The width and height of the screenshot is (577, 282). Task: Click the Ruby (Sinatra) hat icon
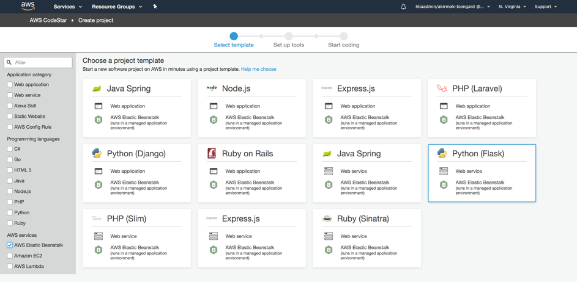coord(327,219)
